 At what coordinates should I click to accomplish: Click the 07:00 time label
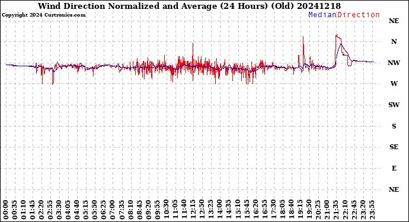[x=113, y=210]
